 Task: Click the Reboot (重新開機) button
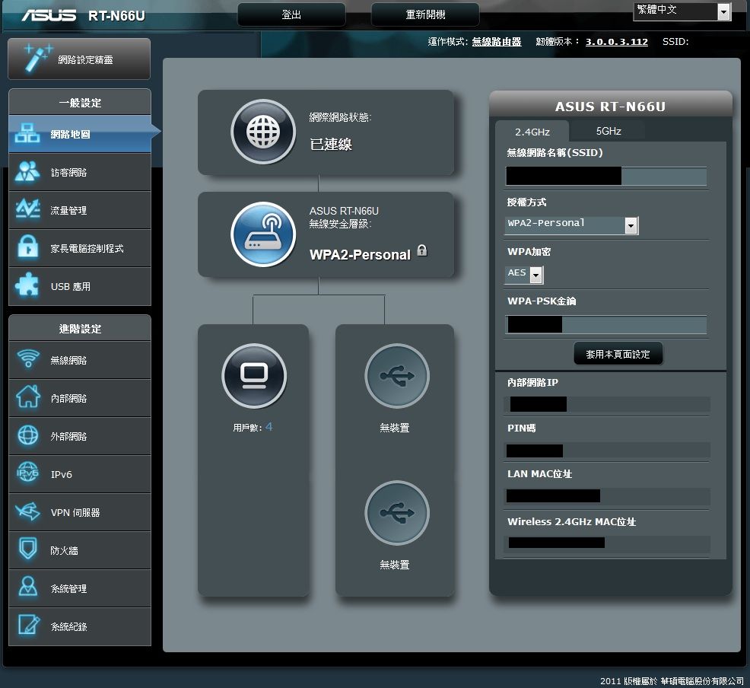425,14
